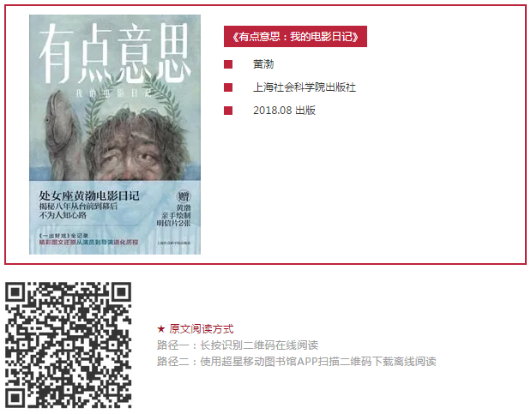The height and width of the screenshot is (414, 531).
Task: Click the 2018.08 出版 date text
Action: (x=285, y=111)
